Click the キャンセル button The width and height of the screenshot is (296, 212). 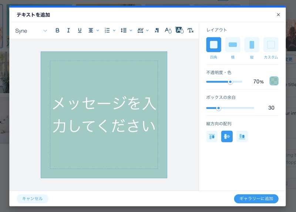click(x=33, y=199)
